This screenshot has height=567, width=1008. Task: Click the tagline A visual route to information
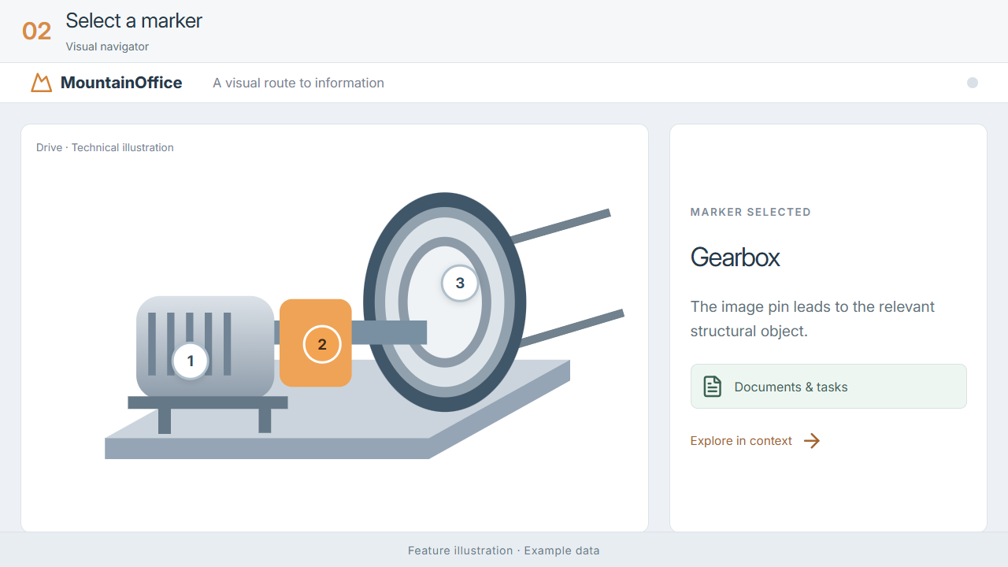pyautogui.click(x=298, y=83)
